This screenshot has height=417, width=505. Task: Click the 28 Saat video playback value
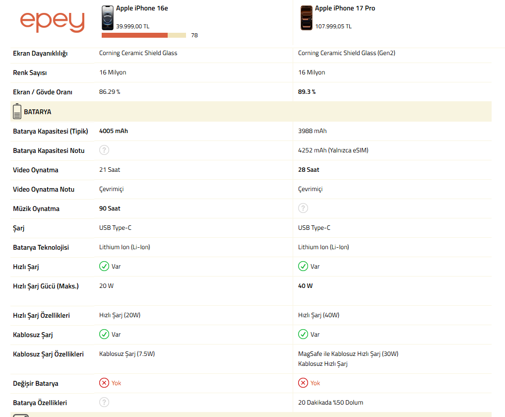click(309, 169)
